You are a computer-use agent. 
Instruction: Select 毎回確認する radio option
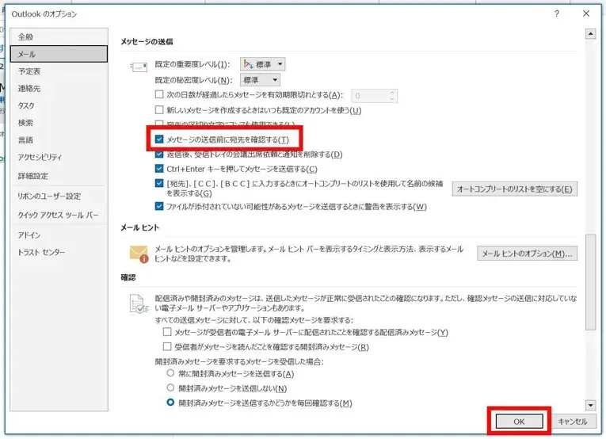(x=170, y=403)
